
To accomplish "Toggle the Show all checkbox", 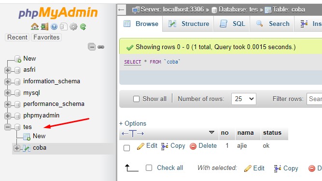I will [x=136, y=99].
